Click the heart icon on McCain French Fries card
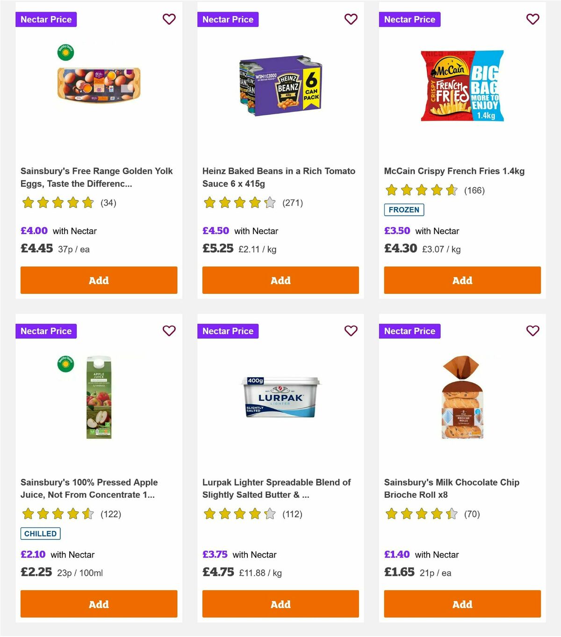This screenshot has height=637, width=561. coord(532,19)
